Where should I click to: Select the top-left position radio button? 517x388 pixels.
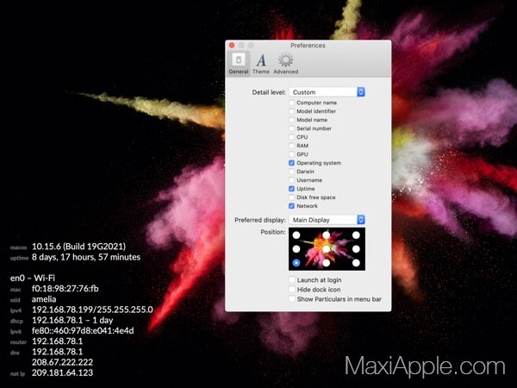(296, 235)
